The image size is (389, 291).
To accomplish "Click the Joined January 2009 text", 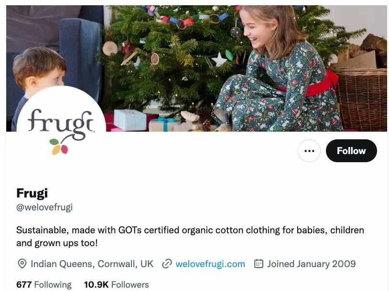I will click(312, 264).
